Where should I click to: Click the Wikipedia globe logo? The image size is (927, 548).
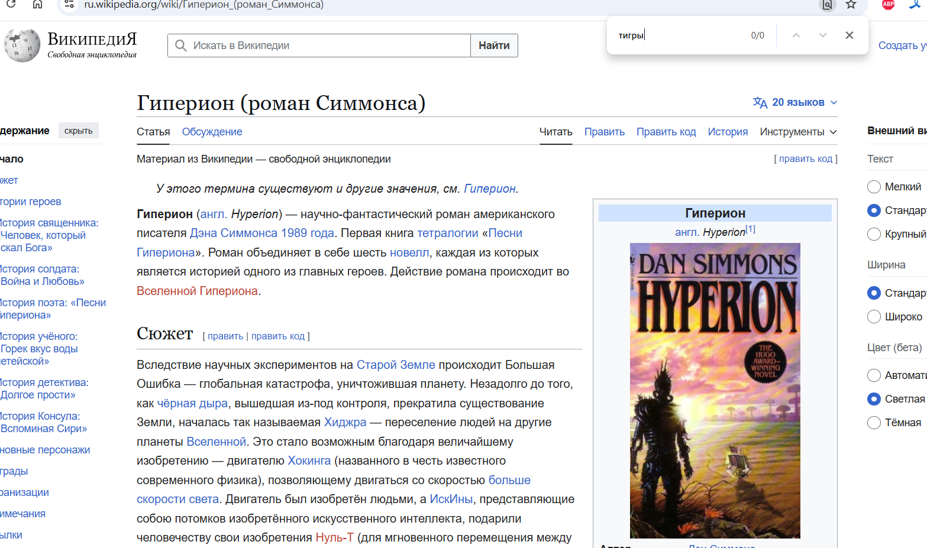click(x=22, y=46)
